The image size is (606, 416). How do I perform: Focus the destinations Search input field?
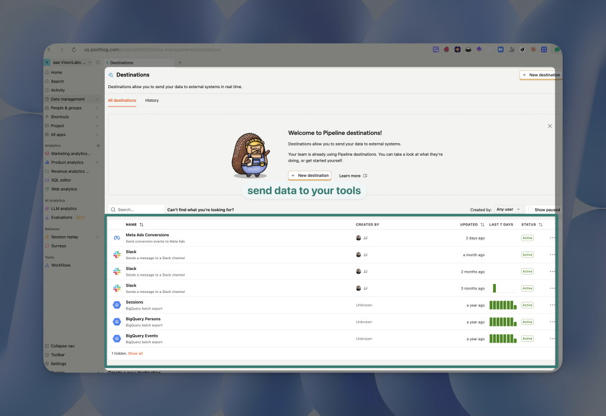139,209
